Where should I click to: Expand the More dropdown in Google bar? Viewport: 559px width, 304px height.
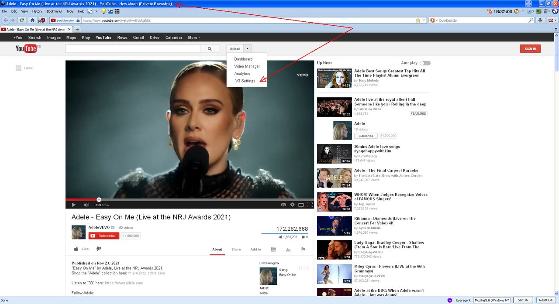194,38
